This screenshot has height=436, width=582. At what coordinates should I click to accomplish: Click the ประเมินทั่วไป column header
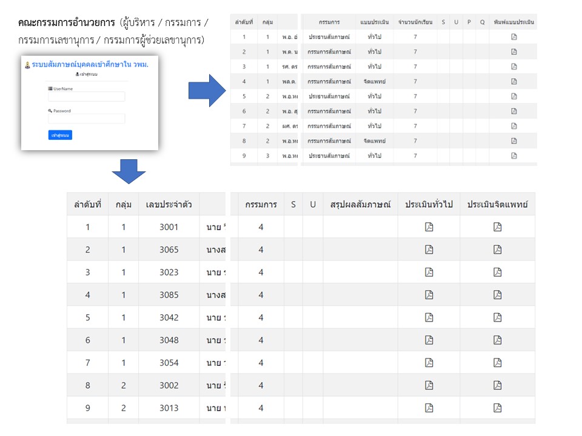pos(429,204)
